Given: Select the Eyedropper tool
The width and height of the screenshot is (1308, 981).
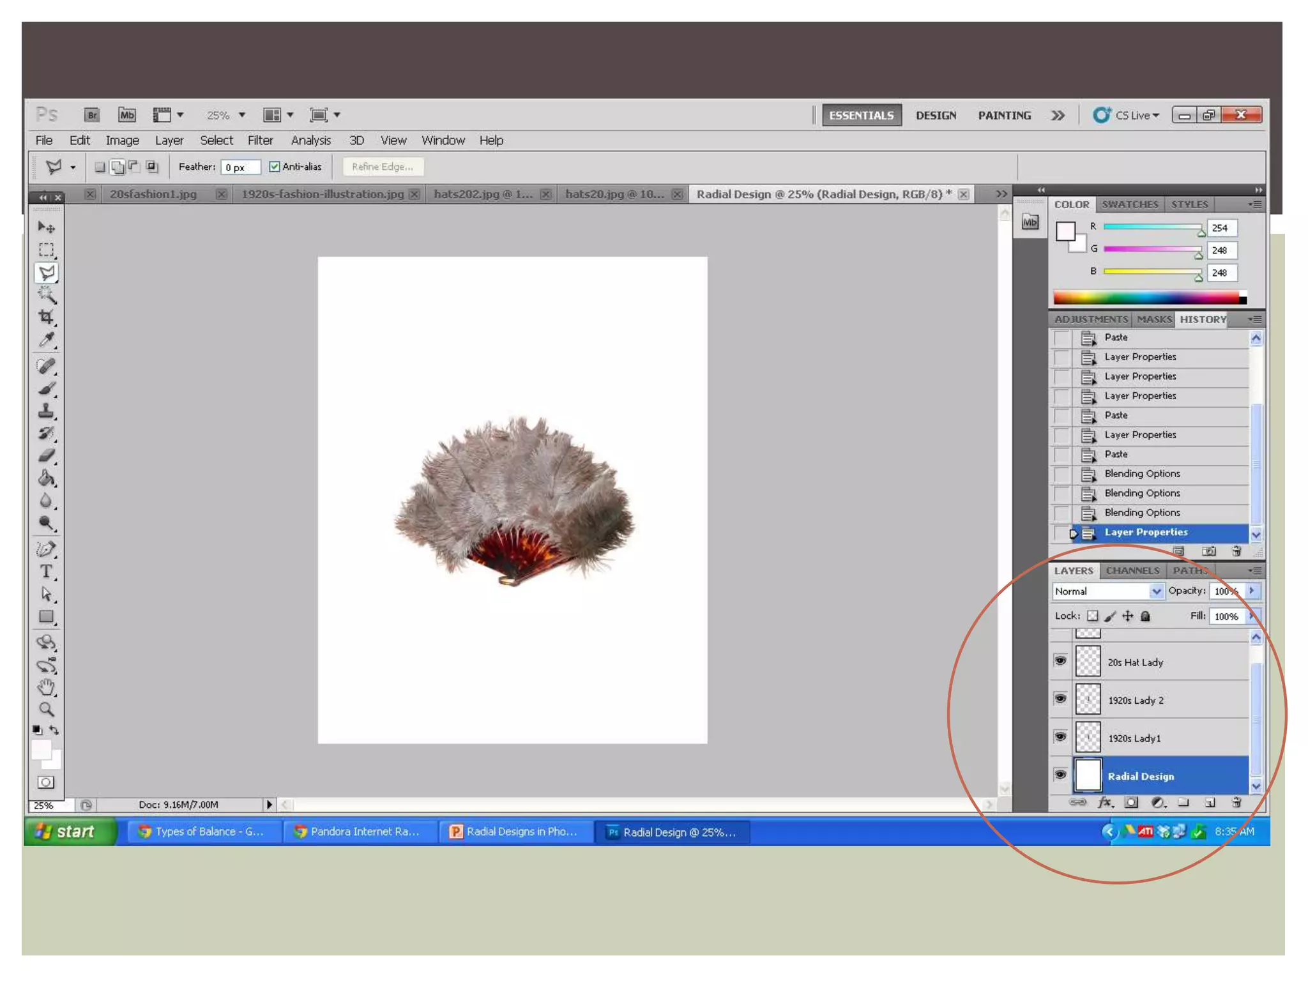Looking at the screenshot, I should coord(46,340).
